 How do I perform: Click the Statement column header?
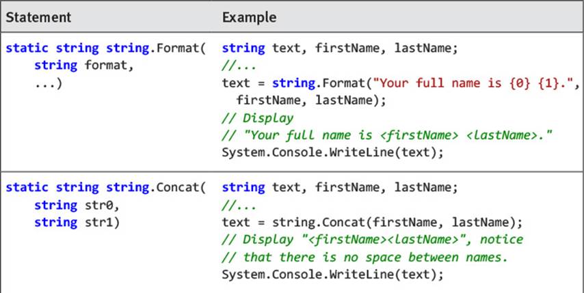[38, 18]
